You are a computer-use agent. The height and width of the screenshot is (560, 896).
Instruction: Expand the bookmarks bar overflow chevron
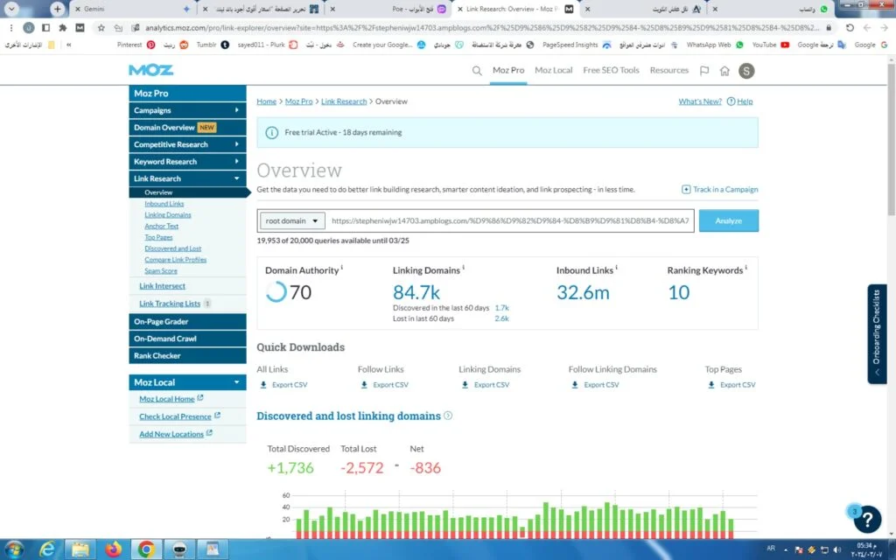click(68, 45)
